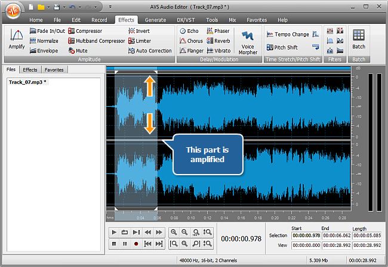
Task: Expand the undo history dropdown arrow
Action: pyautogui.click(x=79, y=7)
